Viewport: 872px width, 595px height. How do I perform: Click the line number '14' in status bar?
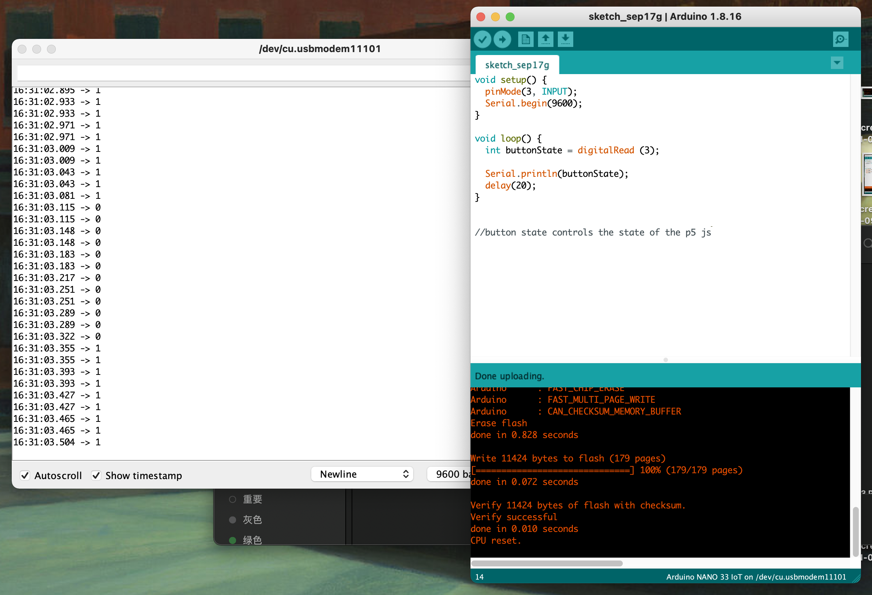[x=479, y=577]
